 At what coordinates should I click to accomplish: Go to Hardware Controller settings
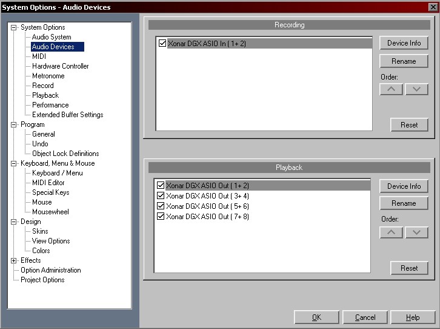coord(61,66)
